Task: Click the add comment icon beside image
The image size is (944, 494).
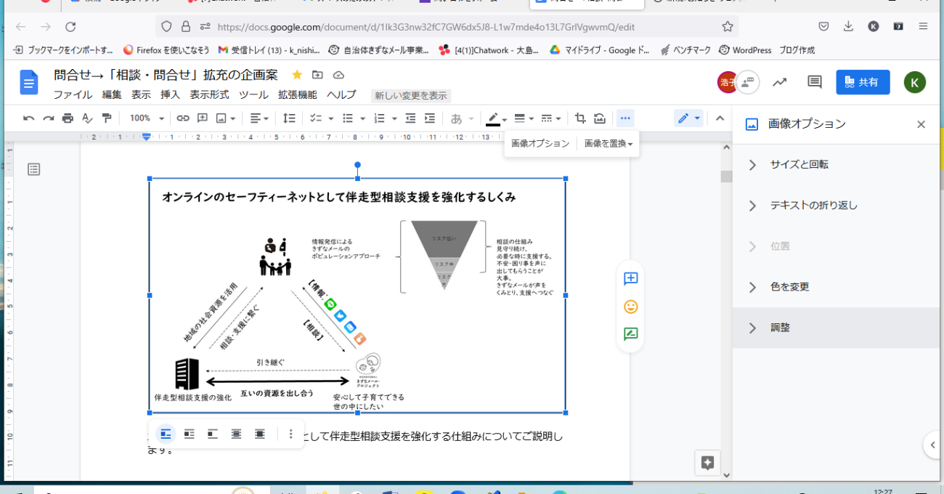Action: point(630,279)
